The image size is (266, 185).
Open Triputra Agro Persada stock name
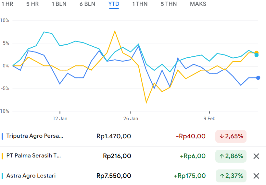tap(35, 136)
